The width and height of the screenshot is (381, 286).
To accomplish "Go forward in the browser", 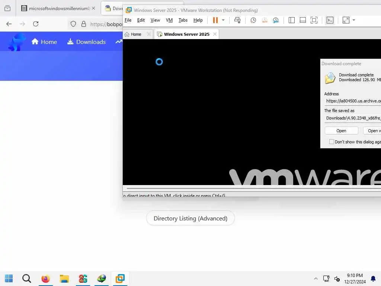I will 22,24.
